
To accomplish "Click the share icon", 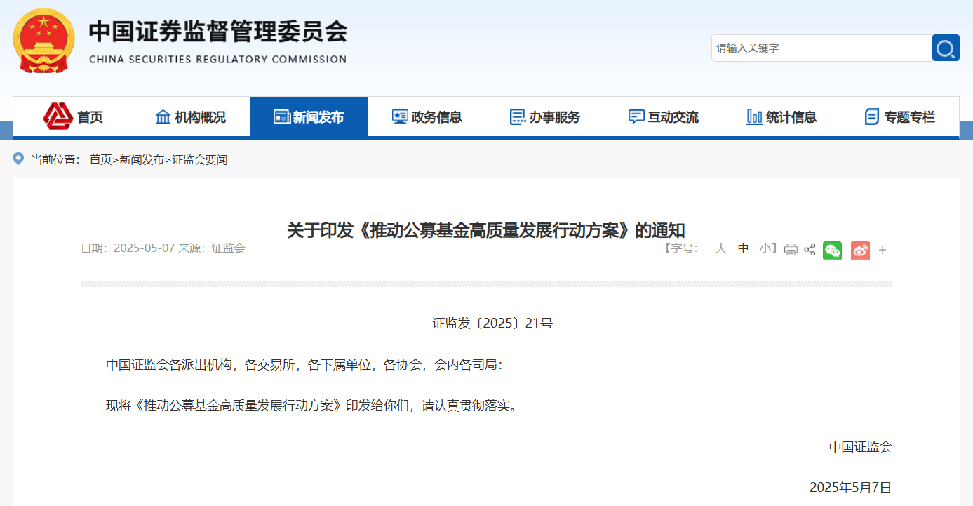I will click(x=810, y=249).
